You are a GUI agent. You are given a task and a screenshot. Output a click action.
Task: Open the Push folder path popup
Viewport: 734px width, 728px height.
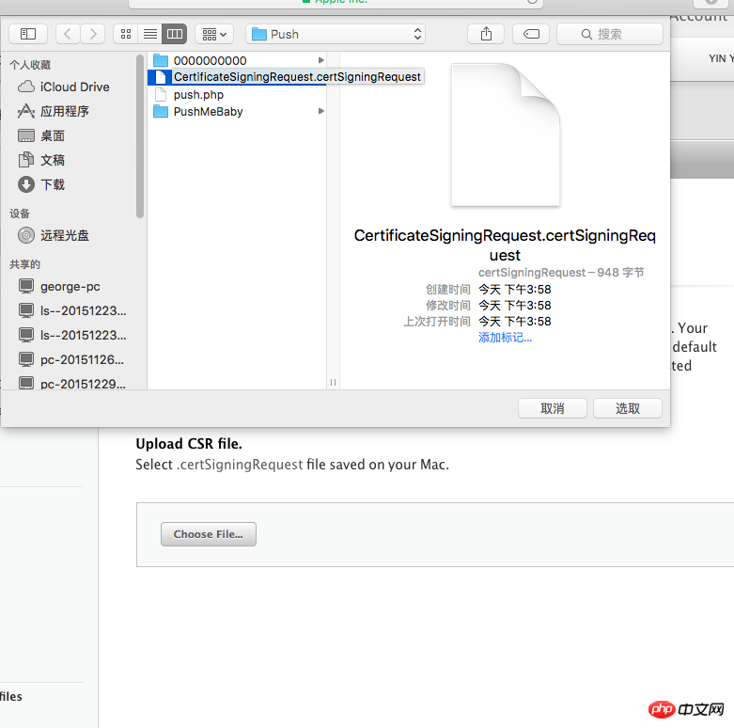pos(336,34)
